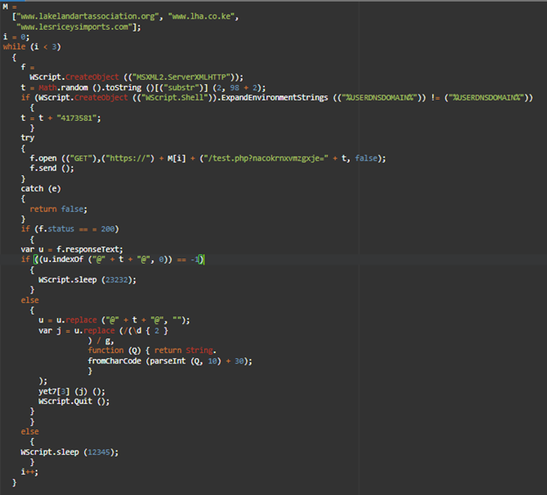Screen dimensions: 547x495
Task: Click "f.responseText" on the var u line
Action: 89,250
